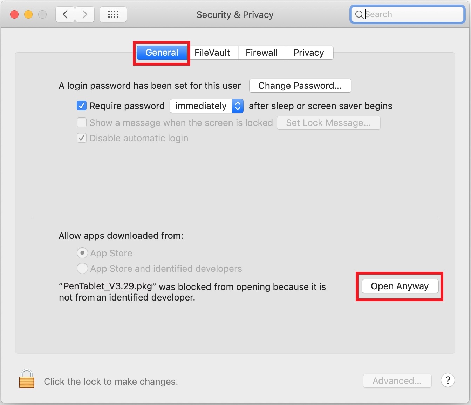Click the padlock icon to unlock changes
The height and width of the screenshot is (405, 471).
click(27, 379)
